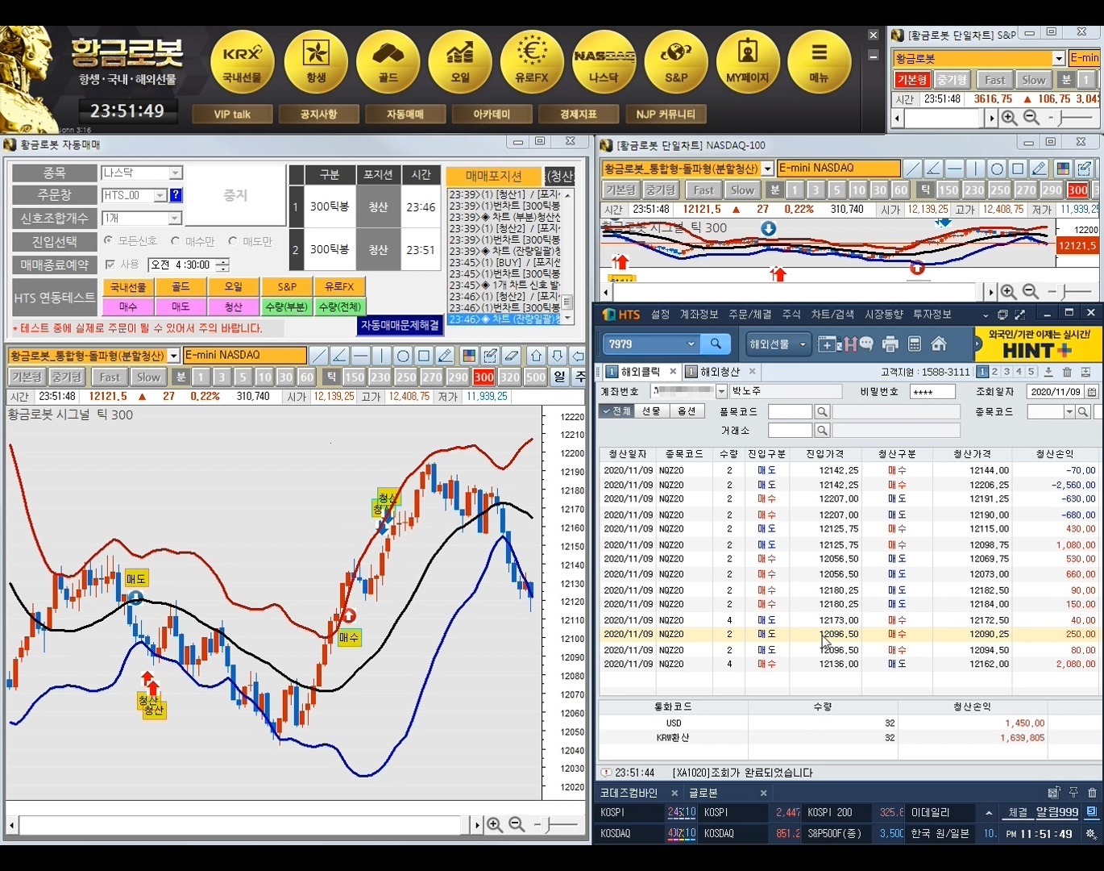Toggle the 사용 checkbox for 매매종료예약
Viewport: 1104px width, 871px height.
pyautogui.click(x=110, y=265)
